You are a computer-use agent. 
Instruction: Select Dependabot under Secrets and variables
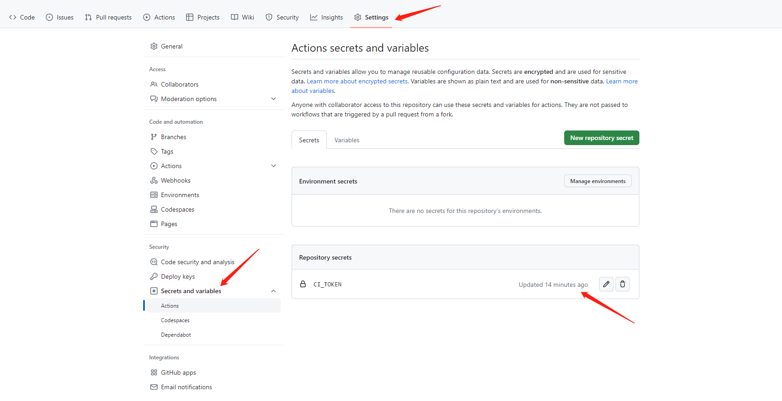[x=214, y=334]
